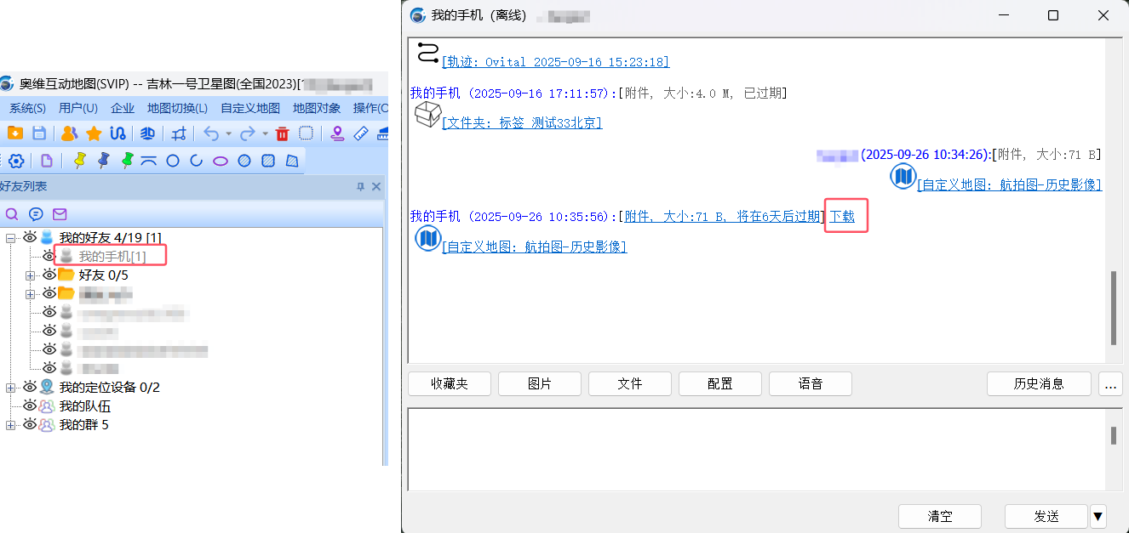The width and height of the screenshot is (1129, 533).
Task: Collapse the 我的好友 tree node
Action: 10,236
